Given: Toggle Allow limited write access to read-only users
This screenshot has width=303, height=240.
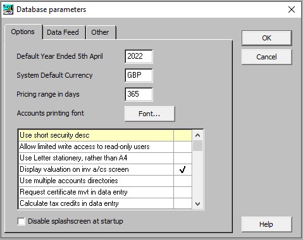Looking at the screenshot, I should 183,147.
